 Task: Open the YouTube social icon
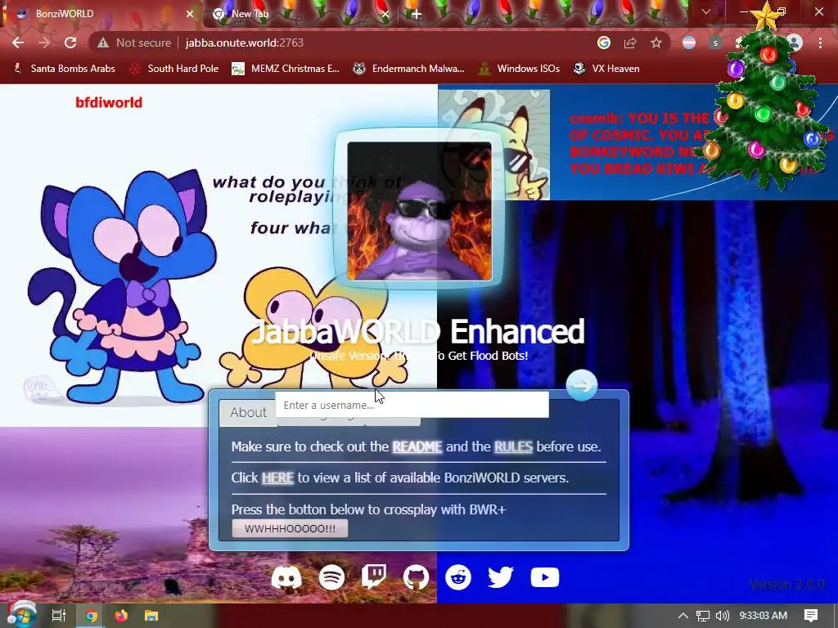tap(544, 577)
